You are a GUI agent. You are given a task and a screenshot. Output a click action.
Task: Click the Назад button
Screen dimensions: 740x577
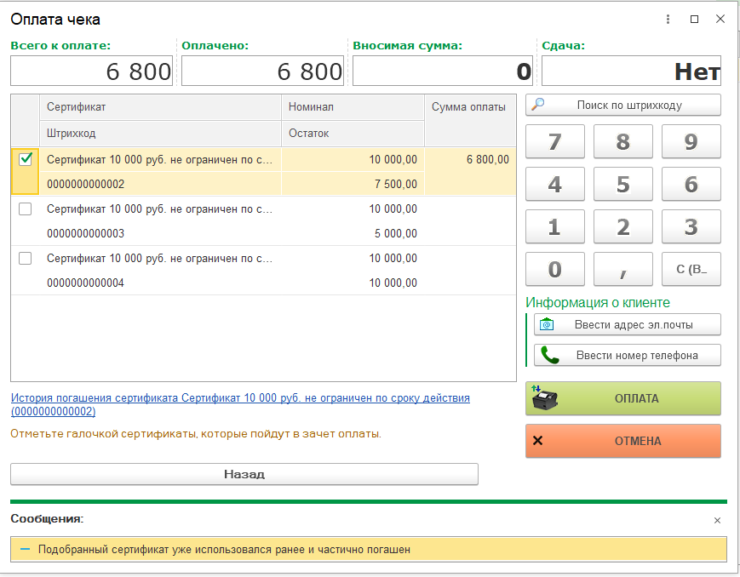pyautogui.click(x=244, y=474)
